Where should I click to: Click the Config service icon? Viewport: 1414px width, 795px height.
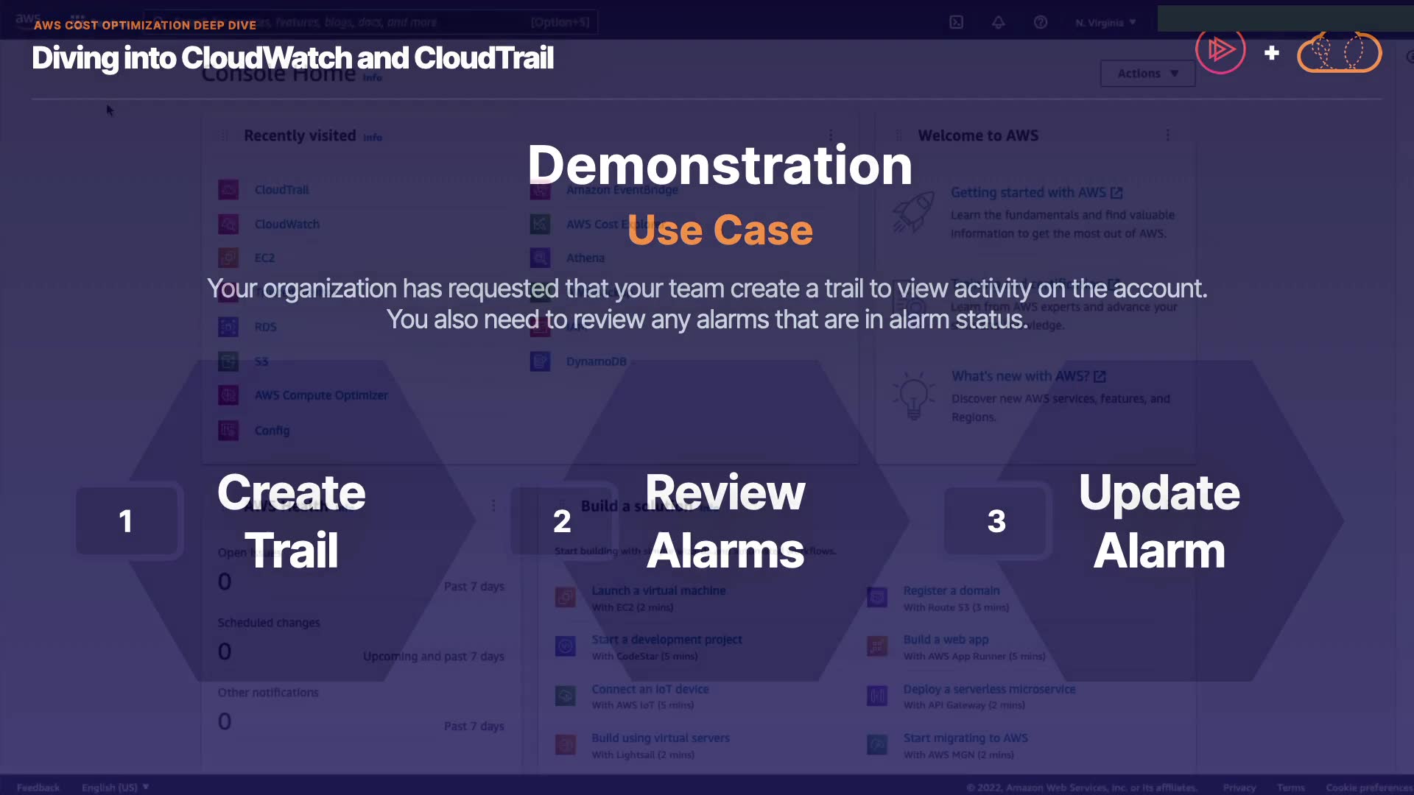(x=228, y=431)
